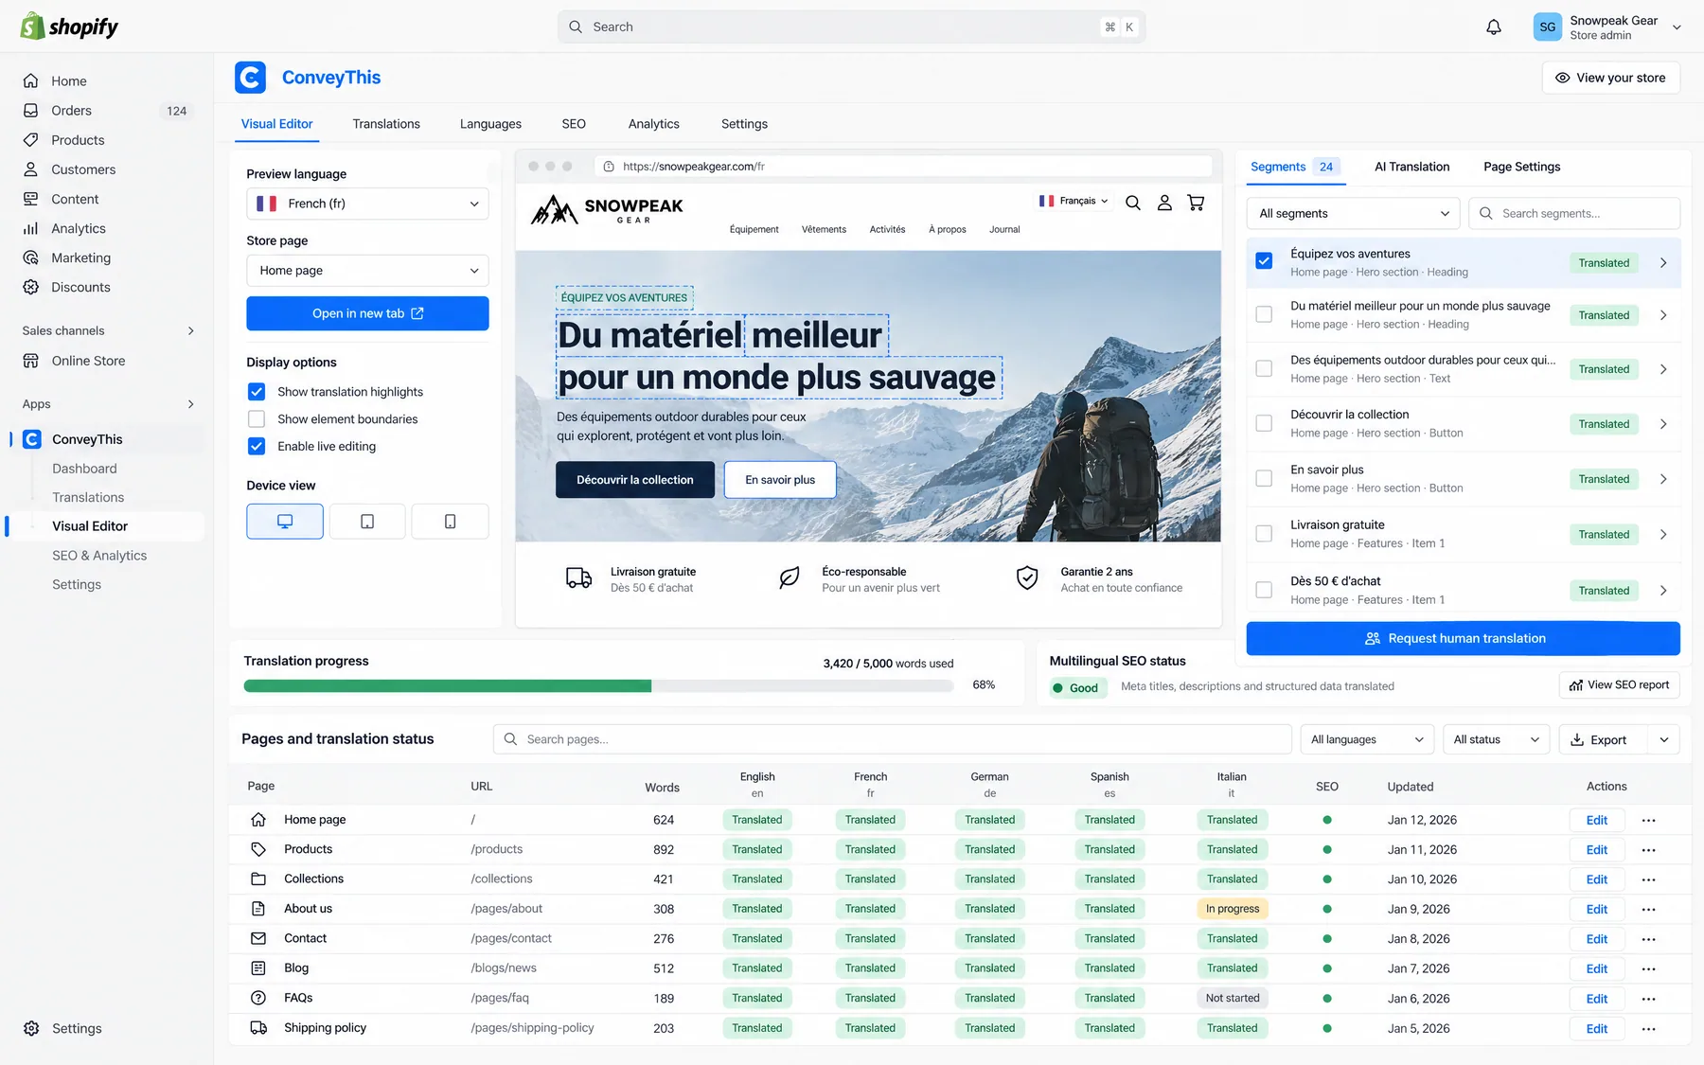Toggle Enable live editing checkbox
This screenshot has height=1065, width=1704.
[x=257, y=447]
